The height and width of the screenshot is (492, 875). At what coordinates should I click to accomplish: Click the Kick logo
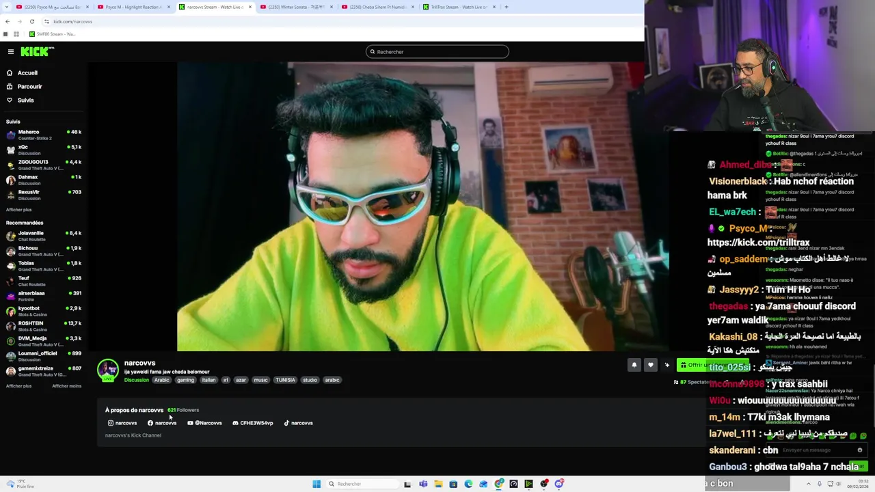(x=37, y=52)
